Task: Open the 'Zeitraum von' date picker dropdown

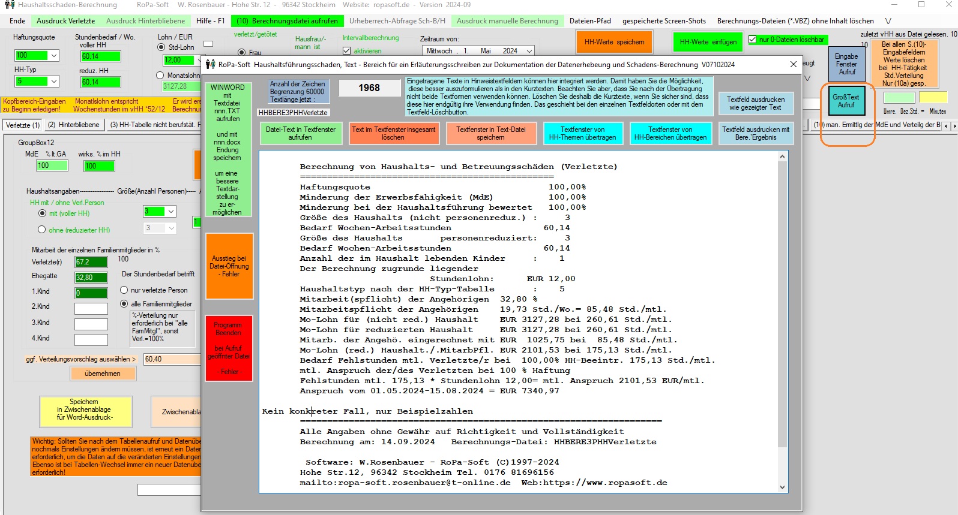Action: (x=529, y=51)
